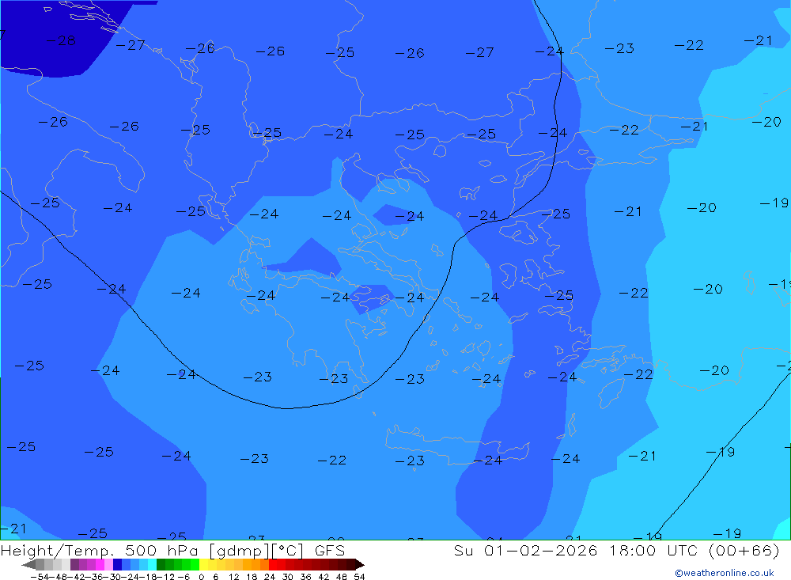The height and width of the screenshot is (580, 791).
Task: Click the -28 temperature value on map
Action: [61, 40]
